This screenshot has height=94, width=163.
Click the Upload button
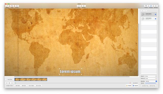pos(135,86)
